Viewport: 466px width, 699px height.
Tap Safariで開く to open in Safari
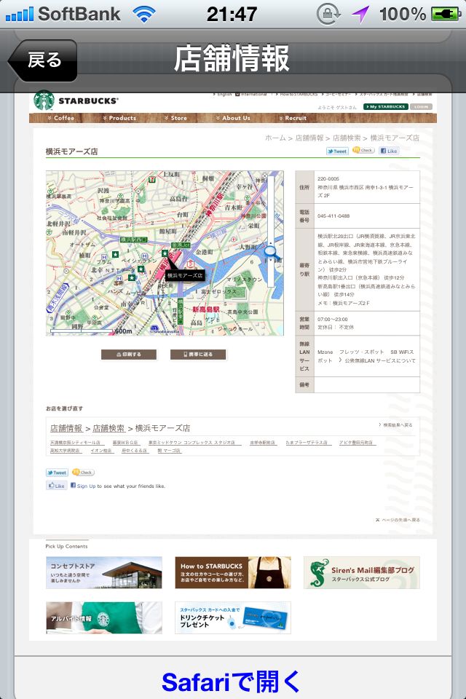click(x=232, y=682)
